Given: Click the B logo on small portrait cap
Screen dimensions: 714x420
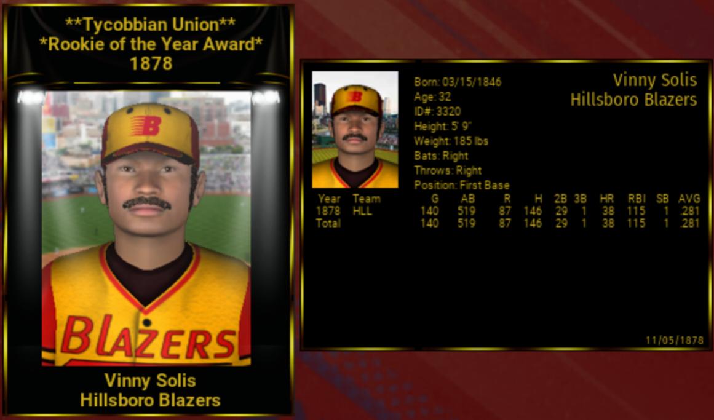Looking at the screenshot, I should pos(355,96).
